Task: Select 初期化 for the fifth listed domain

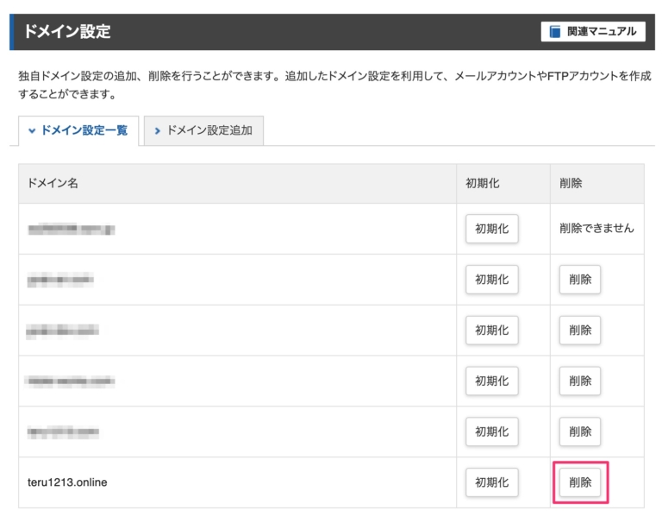Action: point(491,432)
